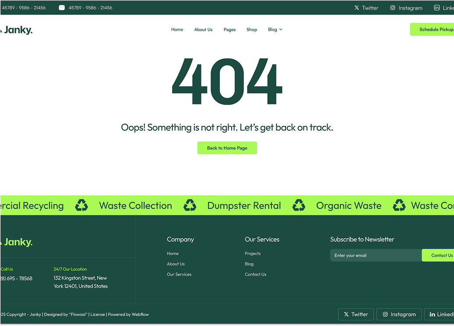Select Shop in the navigation bar
This screenshot has height=326, width=454.
[x=252, y=29]
